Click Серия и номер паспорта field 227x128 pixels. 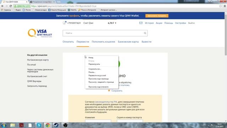pyautogui.click(x=130, y=121)
